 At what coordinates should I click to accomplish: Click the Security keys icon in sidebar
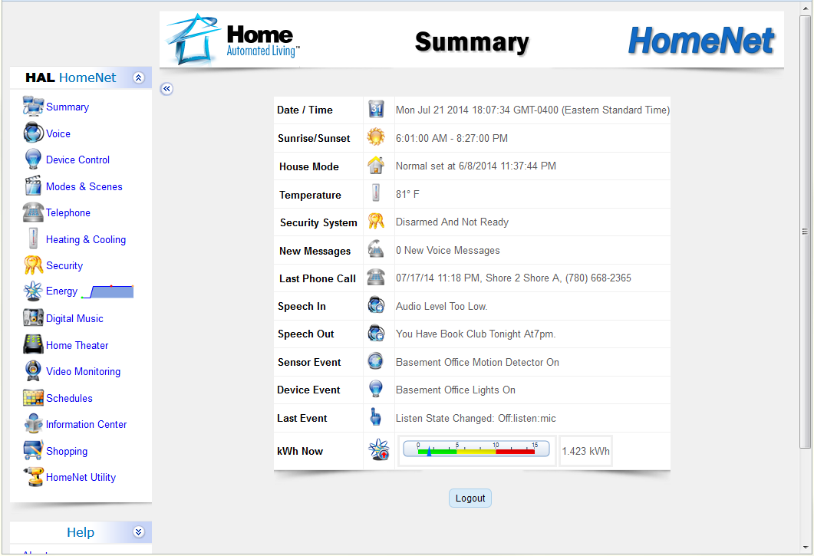33,265
